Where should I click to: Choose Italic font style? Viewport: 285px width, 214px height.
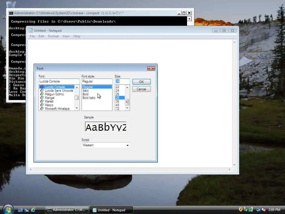pyautogui.click(x=97, y=91)
